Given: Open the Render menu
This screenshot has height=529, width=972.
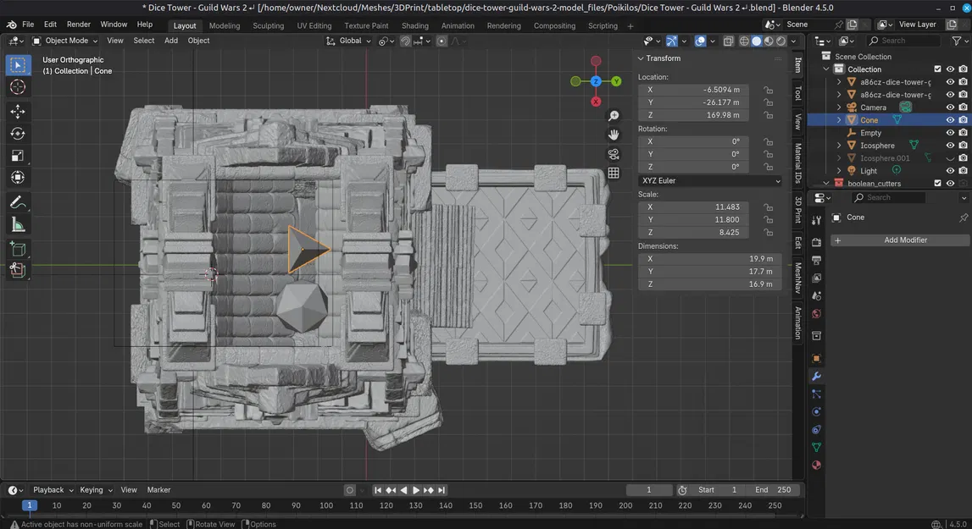Looking at the screenshot, I should click(x=78, y=25).
